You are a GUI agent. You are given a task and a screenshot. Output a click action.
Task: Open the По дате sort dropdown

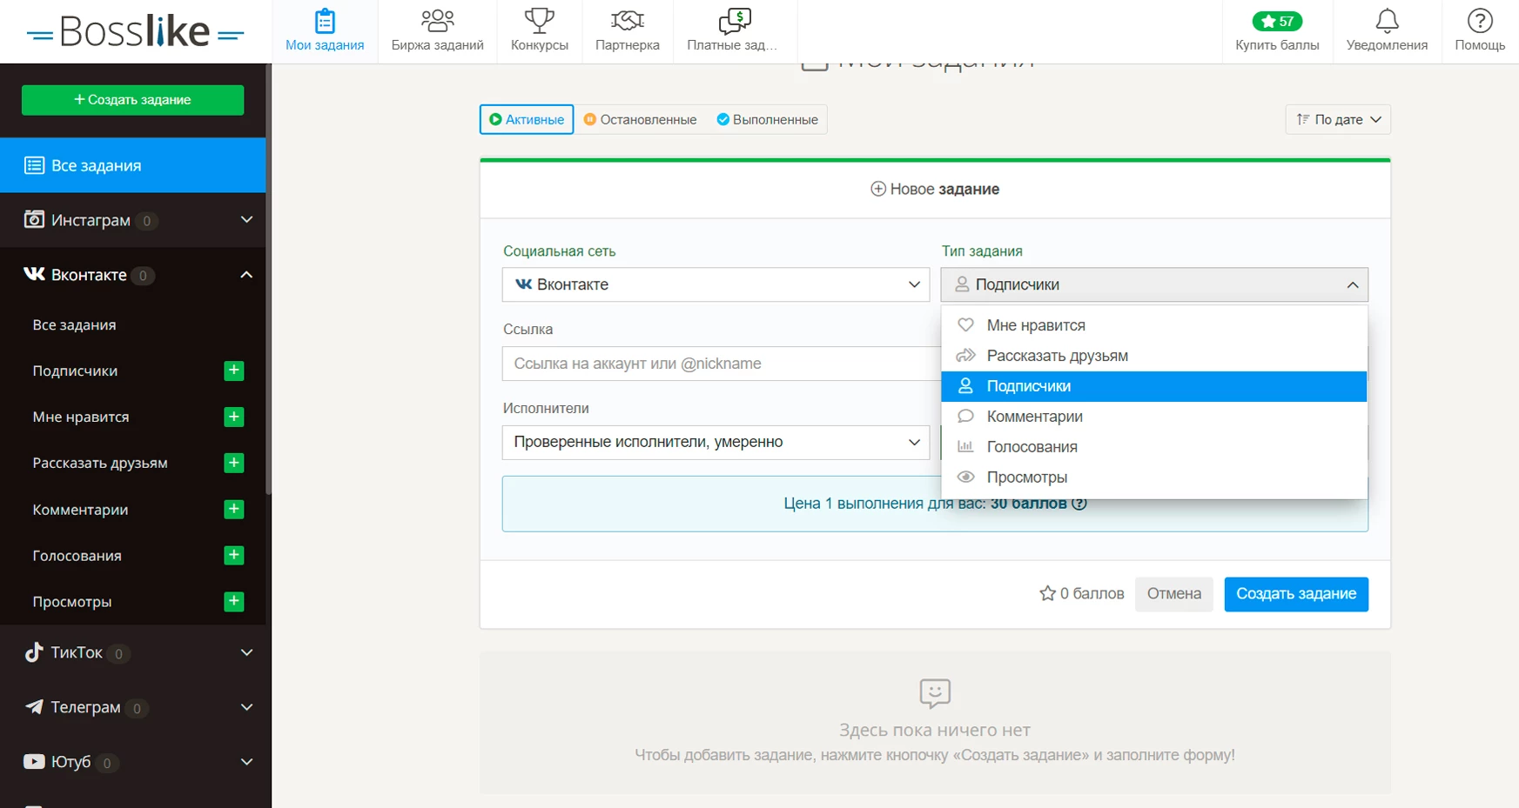(x=1338, y=119)
